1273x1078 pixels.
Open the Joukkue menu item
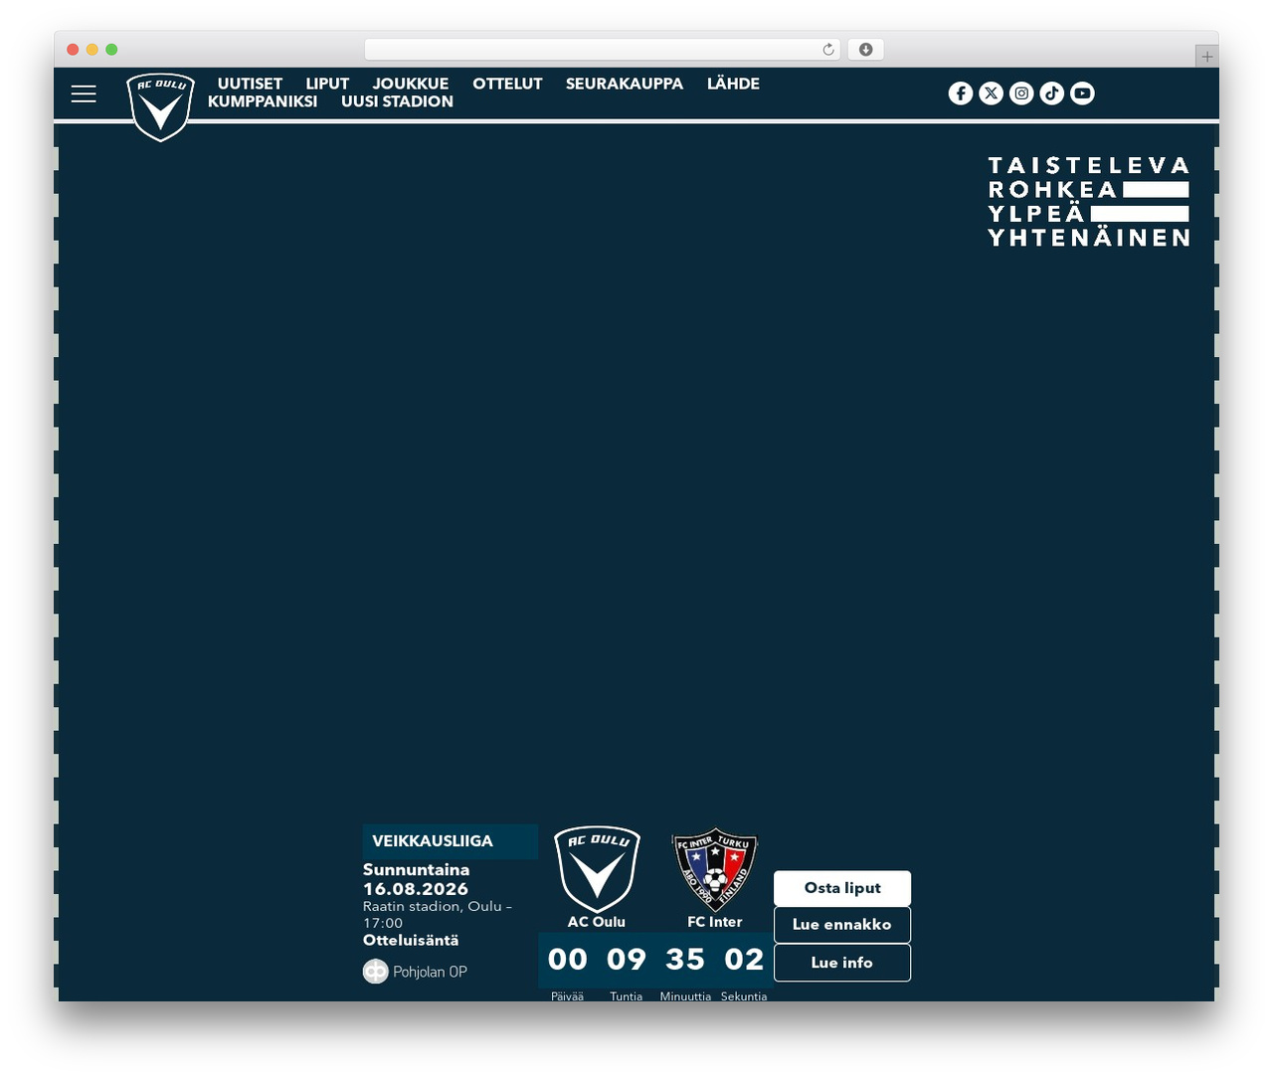411,85
